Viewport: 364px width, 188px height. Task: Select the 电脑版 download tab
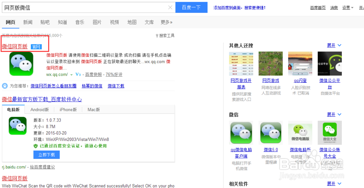tap(13, 110)
